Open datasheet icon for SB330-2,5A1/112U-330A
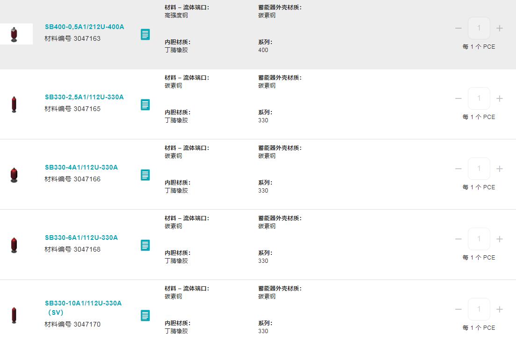The width and height of the screenshot is (516, 342). click(145, 104)
